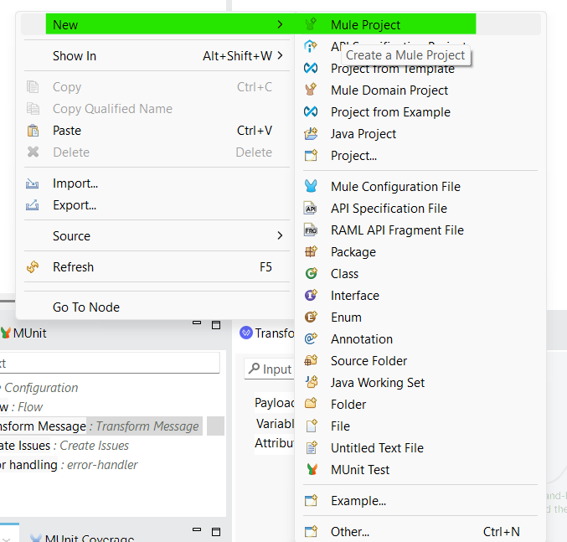The width and height of the screenshot is (567, 542).
Task: Click the MUnit Test icon
Action: pos(311,470)
